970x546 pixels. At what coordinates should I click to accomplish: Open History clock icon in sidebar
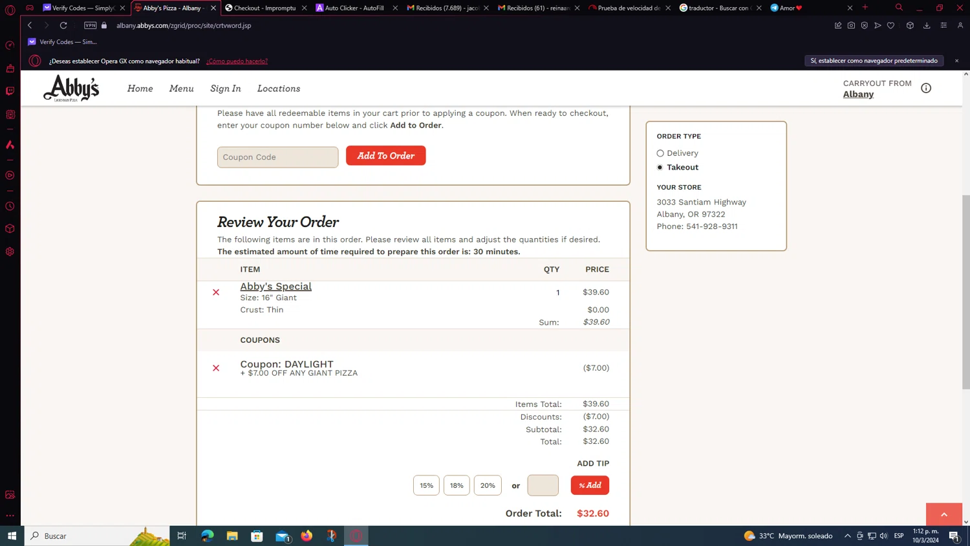(x=10, y=206)
